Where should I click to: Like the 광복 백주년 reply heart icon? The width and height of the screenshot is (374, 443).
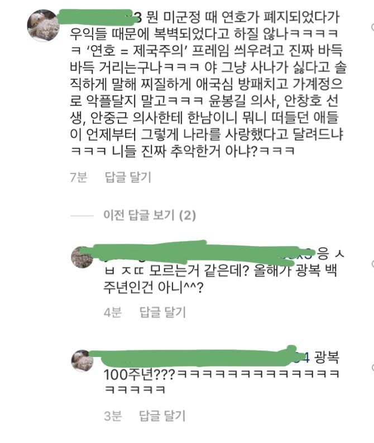coord(372,264)
